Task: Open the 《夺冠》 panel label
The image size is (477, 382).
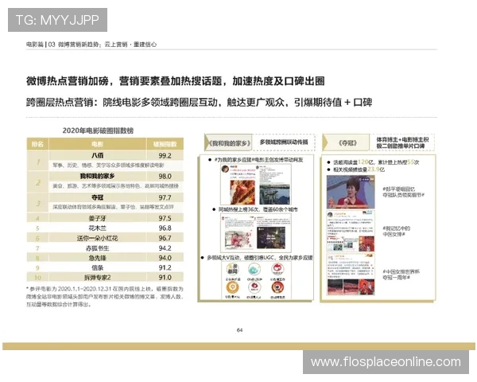Action: click(x=347, y=142)
